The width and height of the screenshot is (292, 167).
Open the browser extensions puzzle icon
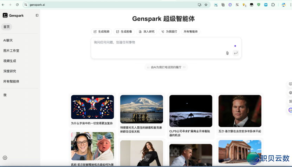click(x=273, y=5)
